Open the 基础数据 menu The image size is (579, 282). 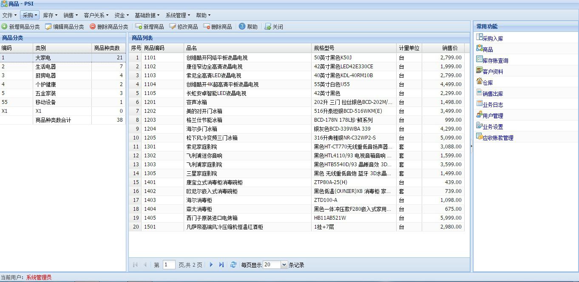click(x=147, y=15)
